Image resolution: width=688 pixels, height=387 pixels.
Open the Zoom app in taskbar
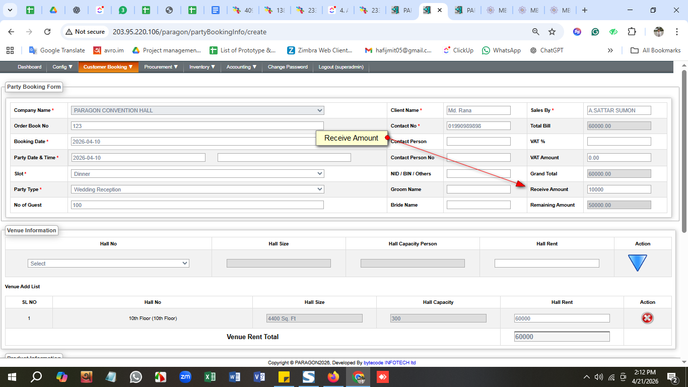coord(185,377)
